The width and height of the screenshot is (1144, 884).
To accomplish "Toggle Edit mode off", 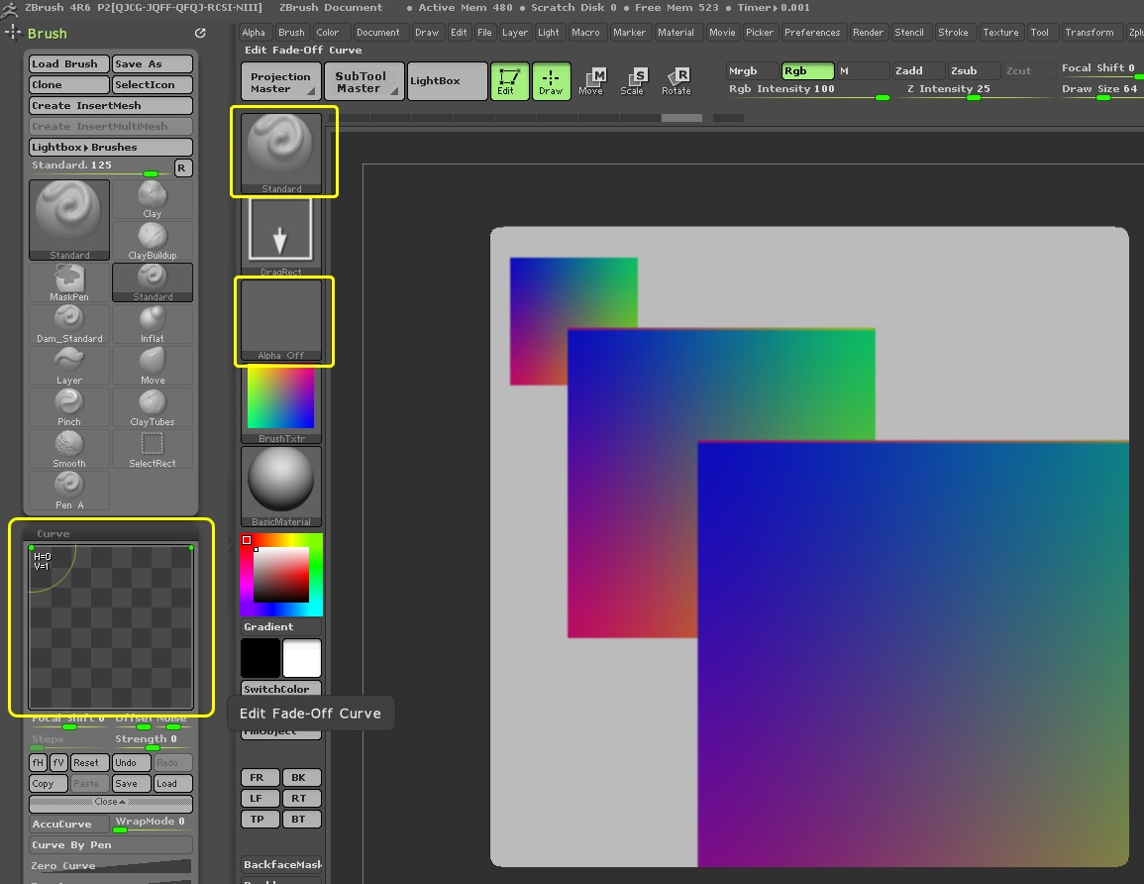I will (x=509, y=81).
